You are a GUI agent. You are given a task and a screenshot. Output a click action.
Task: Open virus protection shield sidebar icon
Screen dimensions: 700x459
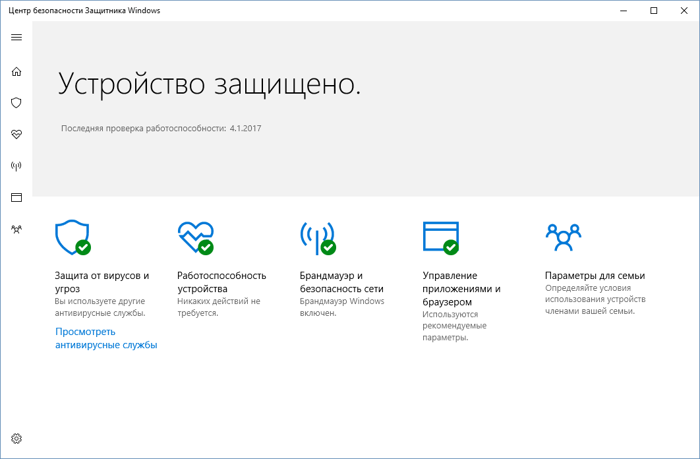click(x=16, y=103)
